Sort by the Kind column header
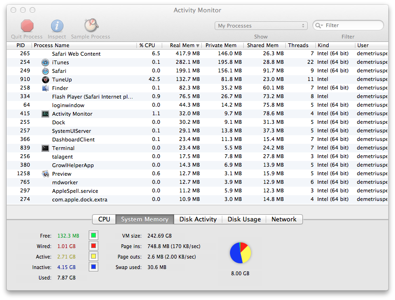Viewport: 395px width, 300px height. tap(335, 45)
